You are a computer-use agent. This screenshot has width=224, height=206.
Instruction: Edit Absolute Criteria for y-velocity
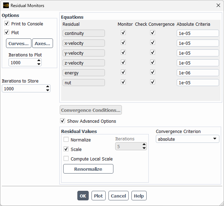click(198, 53)
